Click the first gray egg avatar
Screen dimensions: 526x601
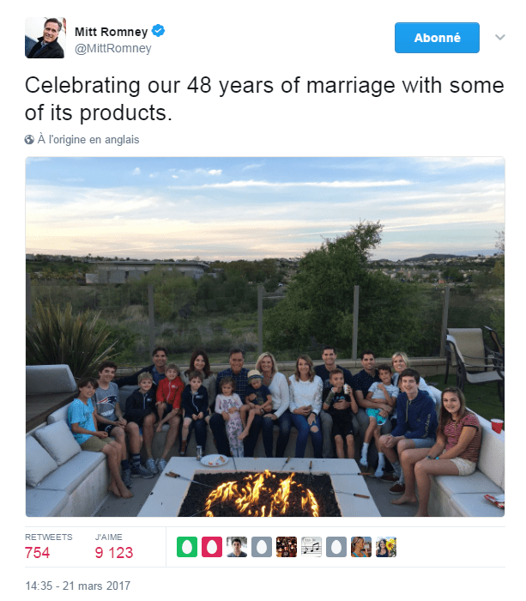pos(262,547)
